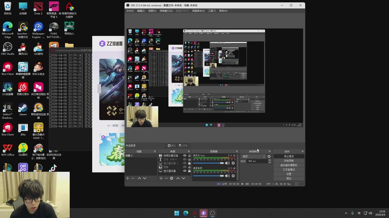
Task: Toggle lock of 图像 source
Action: (x=189, y=167)
